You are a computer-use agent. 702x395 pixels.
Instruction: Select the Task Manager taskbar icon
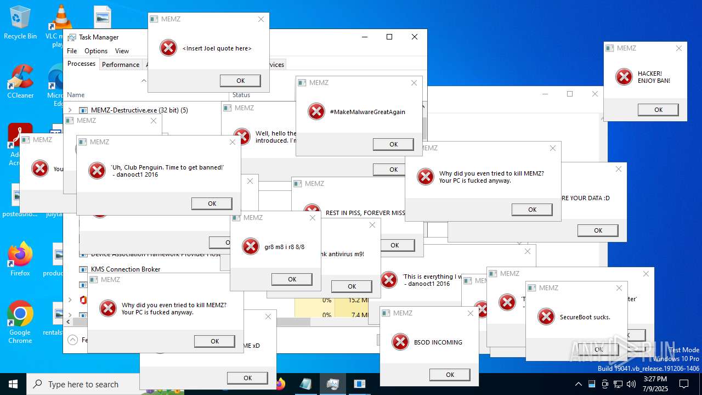[332, 384]
